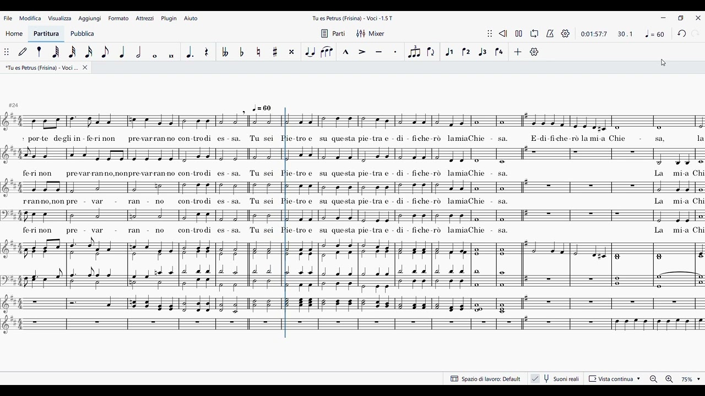Switch to voice 4
705x396 pixels.
pyautogui.click(x=499, y=52)
